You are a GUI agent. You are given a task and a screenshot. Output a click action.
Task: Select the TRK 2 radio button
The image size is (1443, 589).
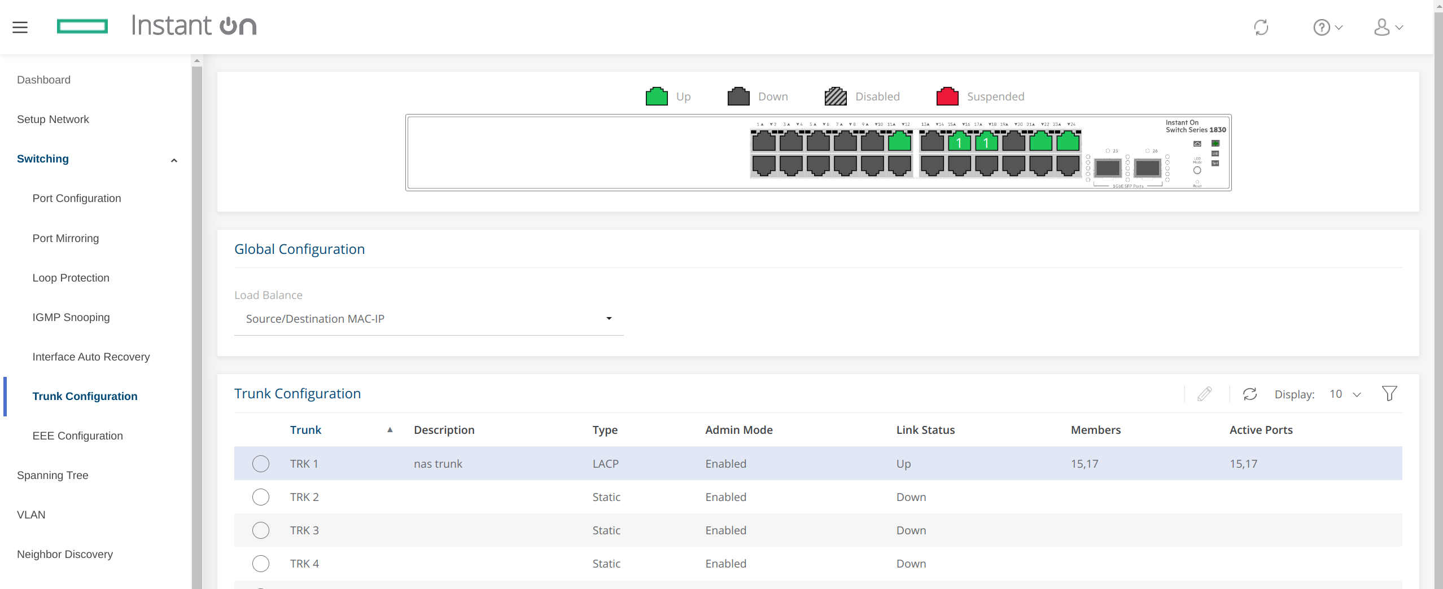(x=260, y=497)
